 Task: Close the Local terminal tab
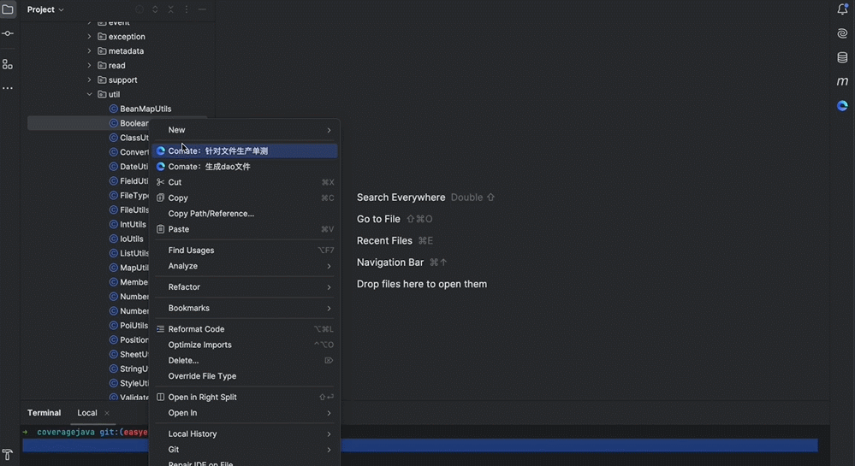click(107, 413)
